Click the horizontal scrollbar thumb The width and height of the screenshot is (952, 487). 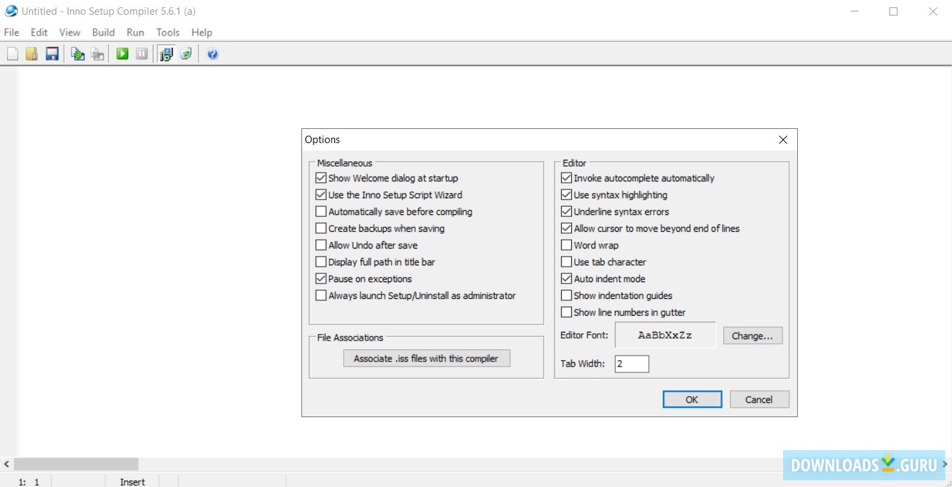pyautogui.click(x=76, y=464)
